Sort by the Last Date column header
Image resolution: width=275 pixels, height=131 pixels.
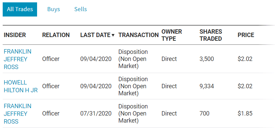coord(95,35)
